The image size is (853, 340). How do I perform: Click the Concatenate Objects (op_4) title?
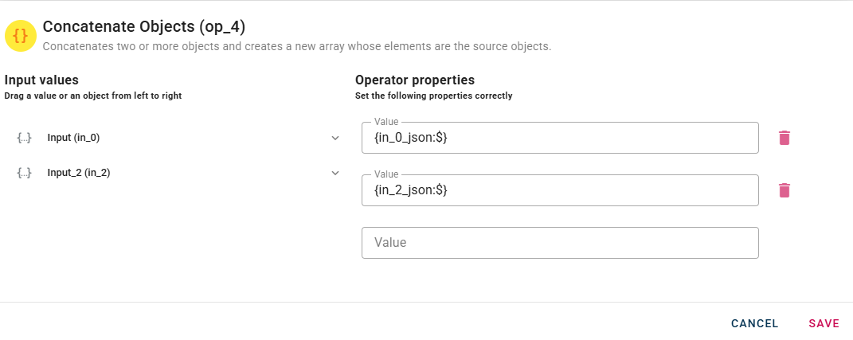143,27
